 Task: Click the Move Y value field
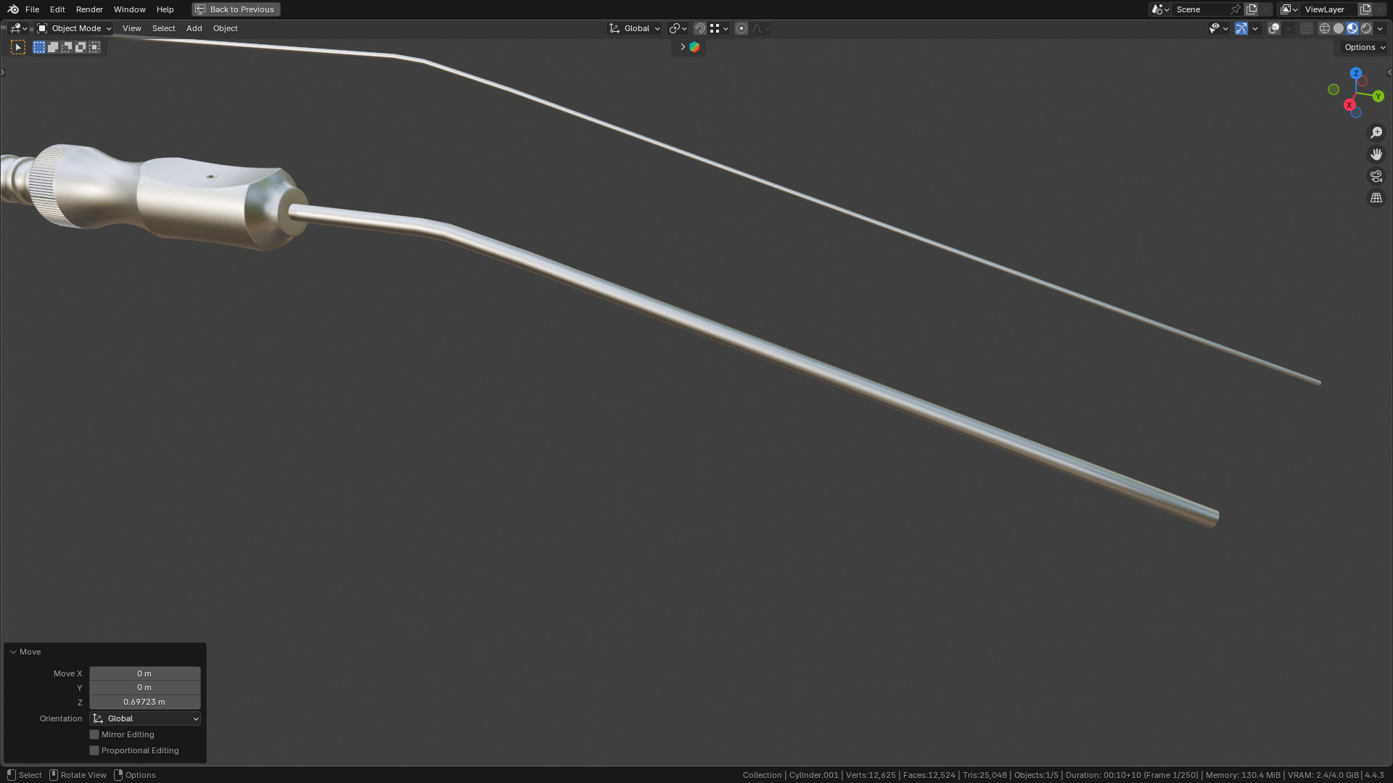click(144, 687)
